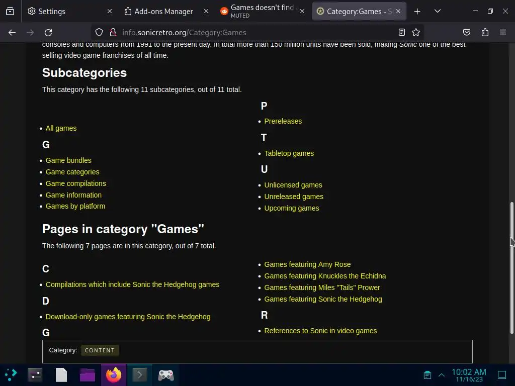Open Game bundles link

[68, 160]
